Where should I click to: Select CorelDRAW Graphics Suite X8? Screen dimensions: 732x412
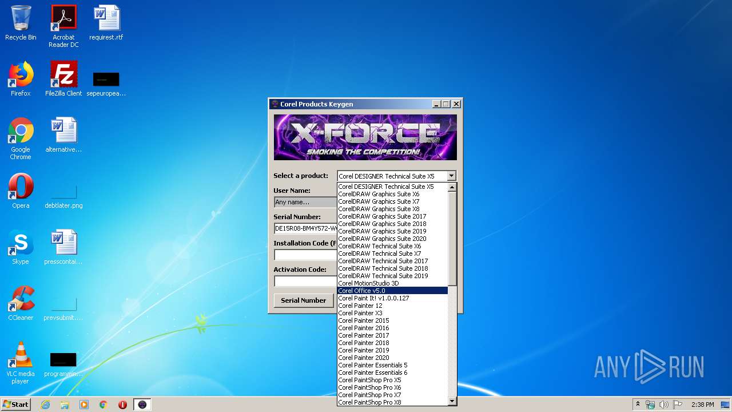click(392, 209)
